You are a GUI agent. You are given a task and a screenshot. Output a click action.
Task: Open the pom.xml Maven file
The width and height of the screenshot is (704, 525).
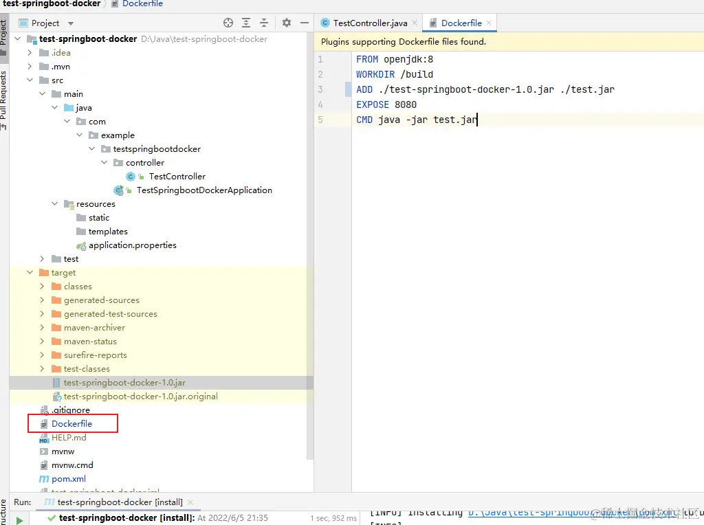click(x=69, y=479)
